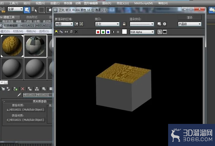Toggle the UI overlay display icon
Viewport: 215px width, 146px height.
(160, 32)
